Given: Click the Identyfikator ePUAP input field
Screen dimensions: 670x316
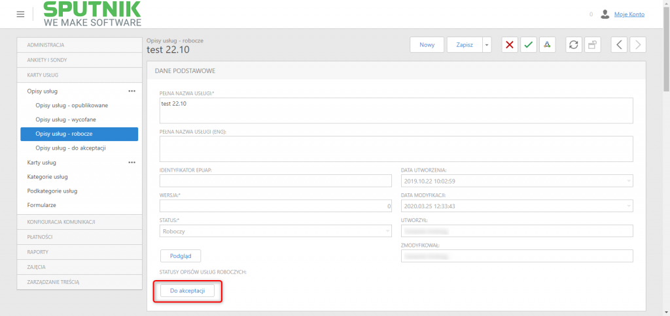Looking at the screenshot, I should (275, 181).
